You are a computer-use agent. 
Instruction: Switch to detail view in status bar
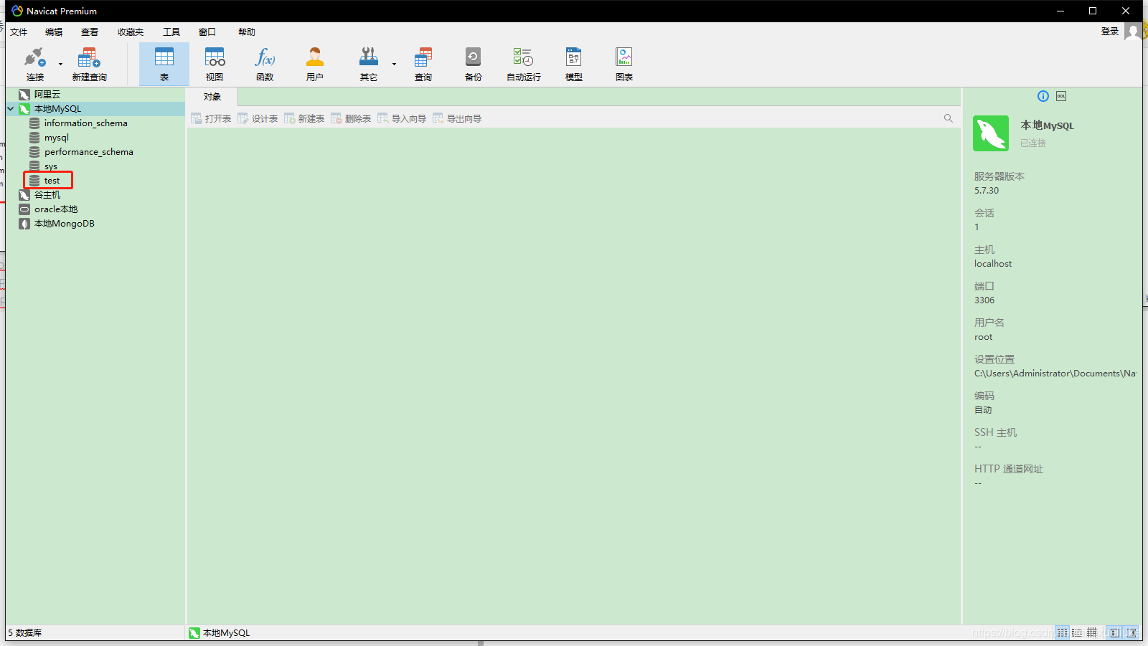tap(1077, 632)
